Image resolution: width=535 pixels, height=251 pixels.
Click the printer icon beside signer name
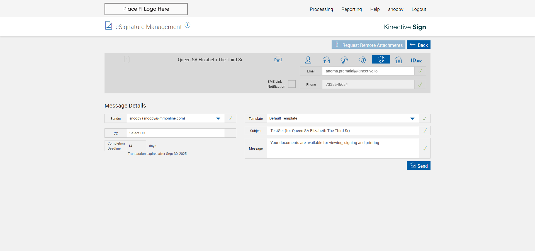(x=278, y=60)
